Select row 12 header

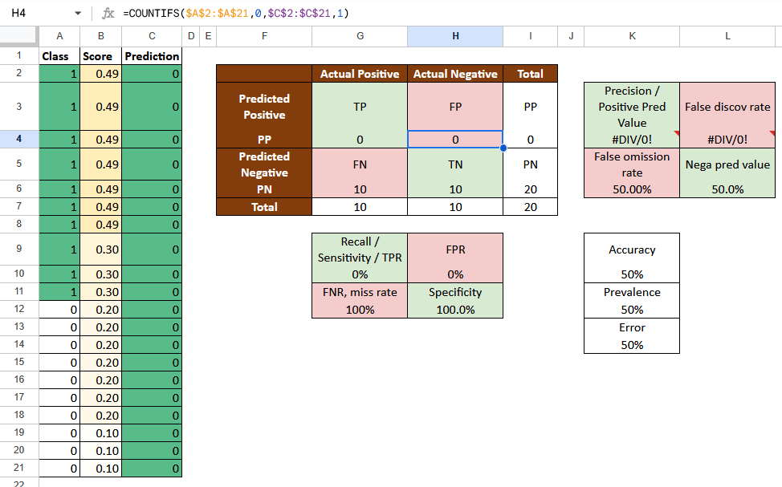click(x=19, y=309)
